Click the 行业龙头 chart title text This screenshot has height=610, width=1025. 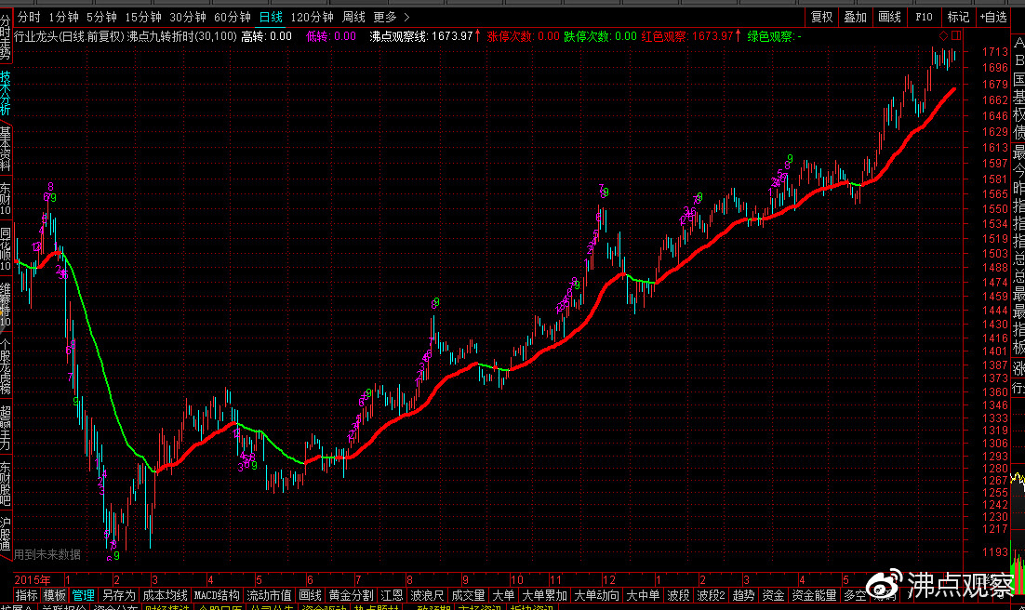(35, 36)
